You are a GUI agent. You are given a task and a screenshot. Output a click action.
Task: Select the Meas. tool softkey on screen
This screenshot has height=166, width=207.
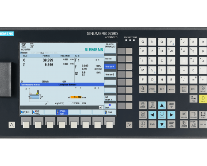(62, 112)
